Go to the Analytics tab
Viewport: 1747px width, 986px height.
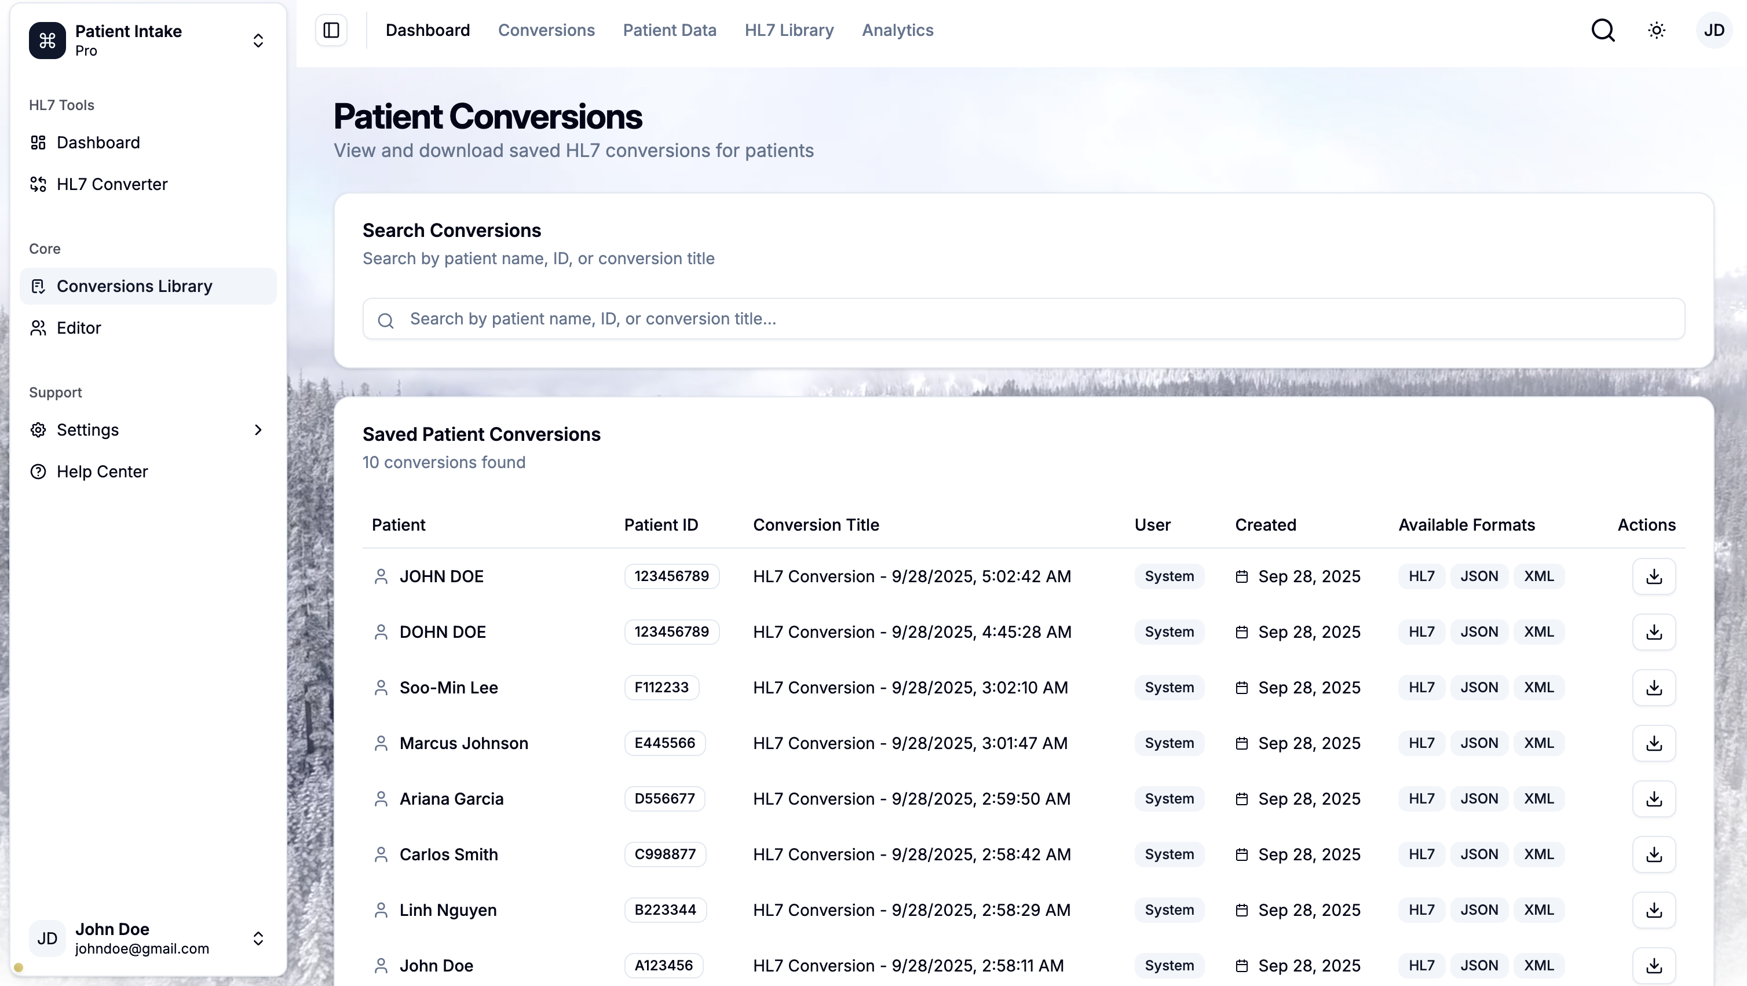pos(897,31)
